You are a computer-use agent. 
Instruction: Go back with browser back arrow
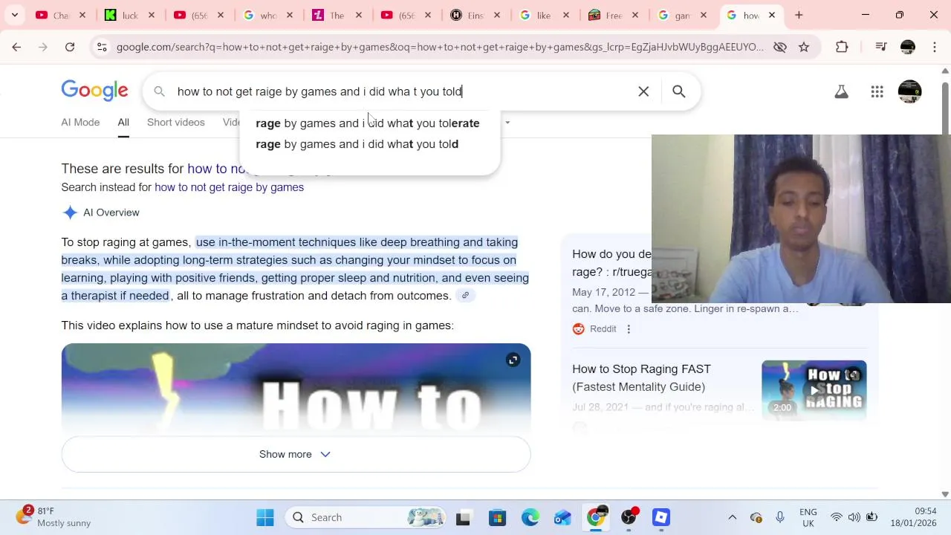(16, 47)
